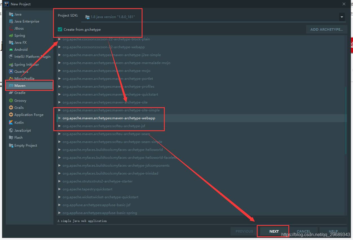Image resolution: width=353 pixels, height=240 pixels.
Task: Toggle Create from archetype checkbox
Action: coord(60,29)
